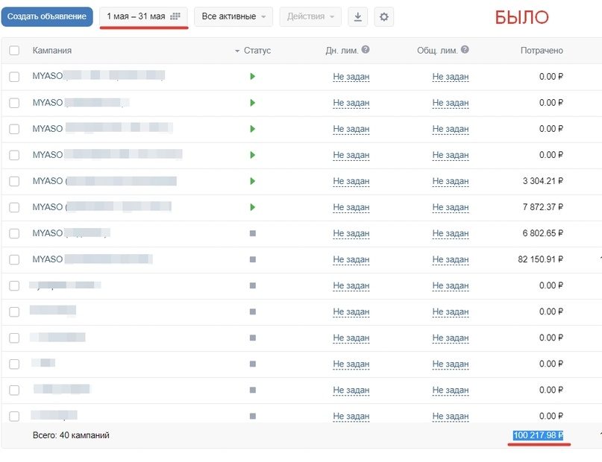602x462 pixels.
Task: Check the box for the 3 304.21 campaign
Action: click(14, 181)
